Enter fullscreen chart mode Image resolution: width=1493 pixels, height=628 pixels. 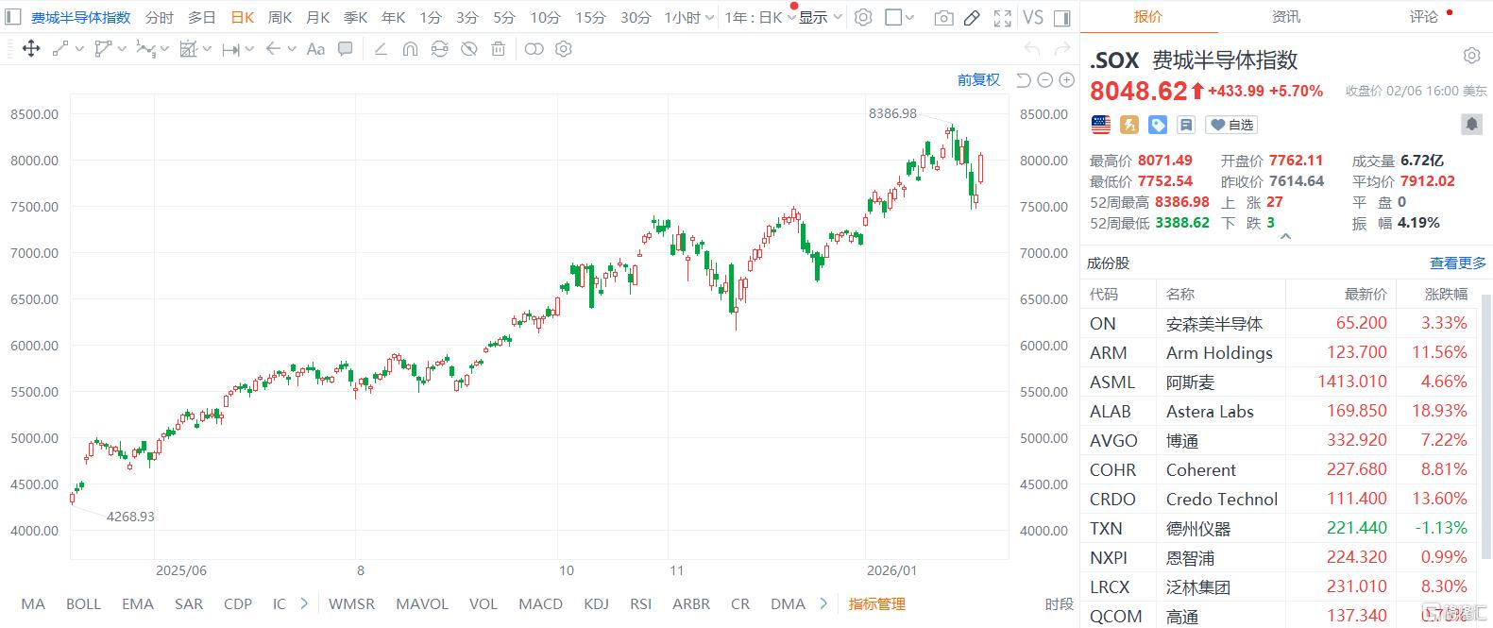point(1003,18)
